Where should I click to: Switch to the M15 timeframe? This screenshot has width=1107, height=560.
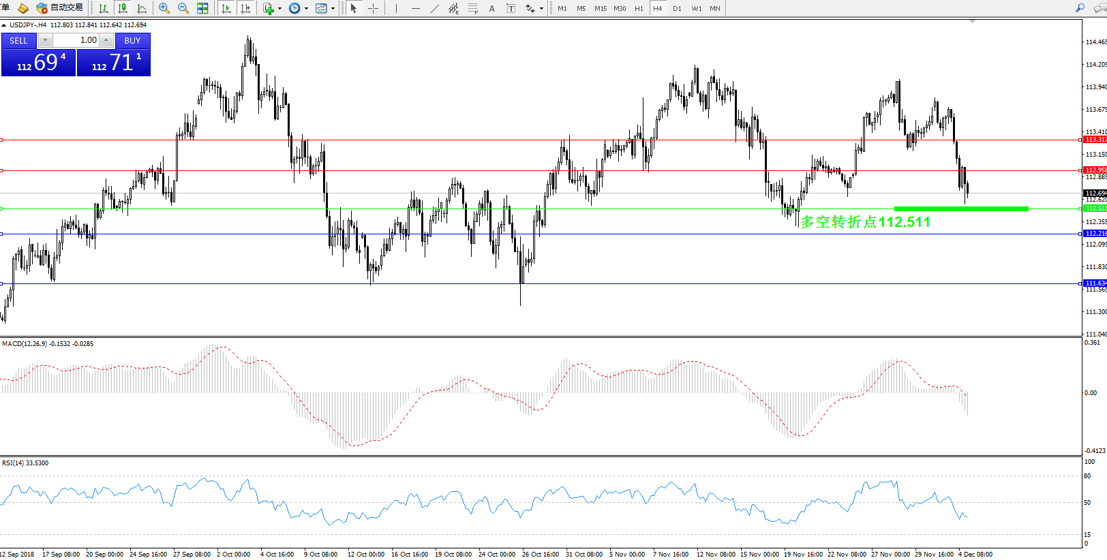[x=600, y=8]
